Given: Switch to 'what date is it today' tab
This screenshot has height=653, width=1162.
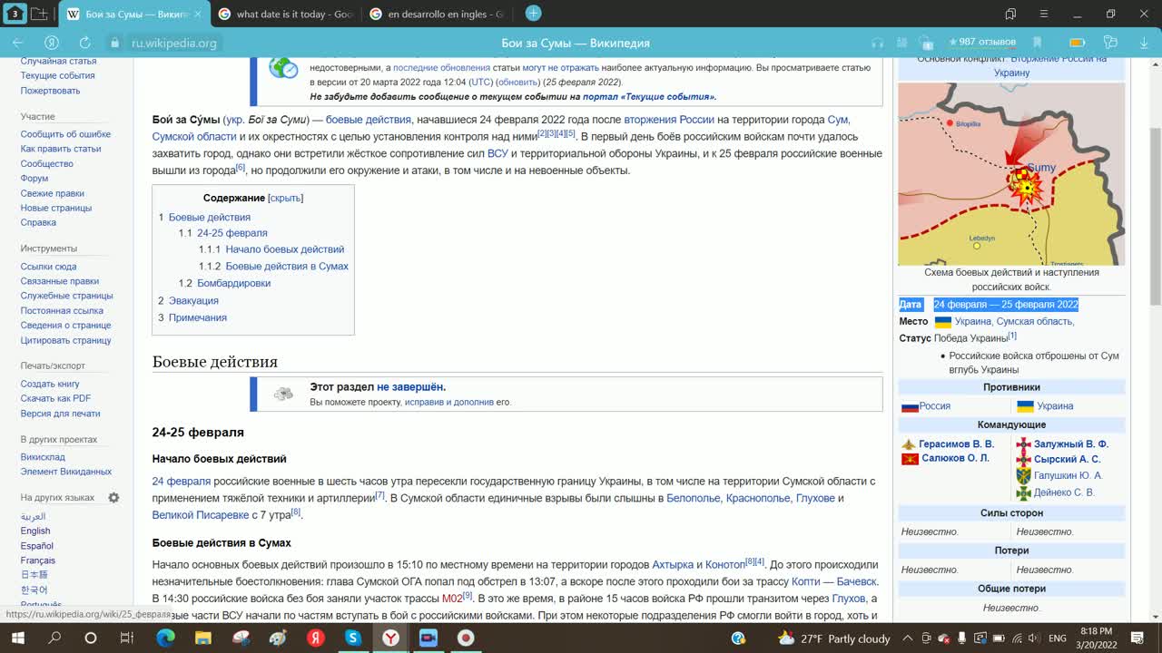Looking at the screenshot, I should (287, 14).
